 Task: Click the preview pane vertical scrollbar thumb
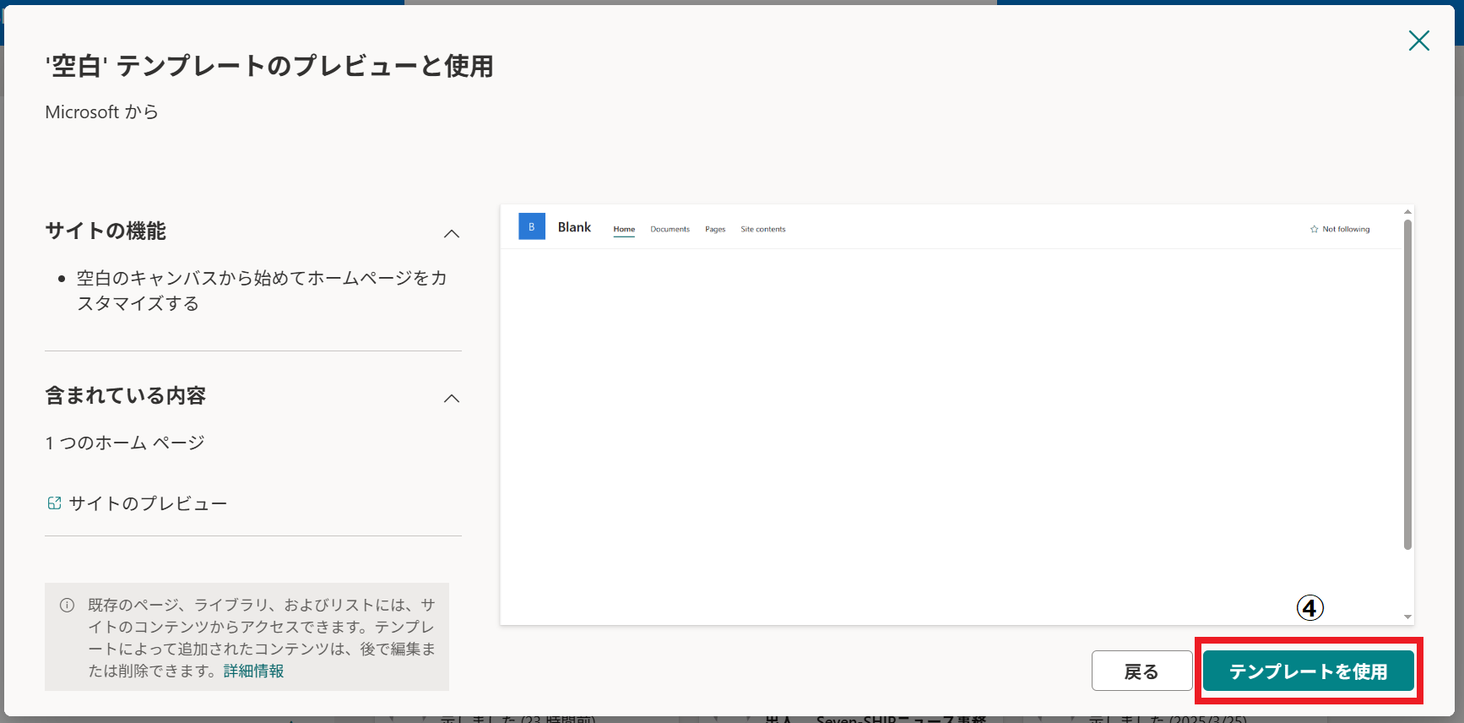[1407, 384]
